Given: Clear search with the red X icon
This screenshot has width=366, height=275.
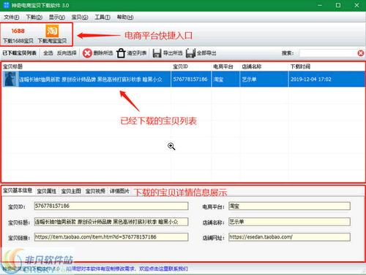Looking at the screenshot, I should [361, 53].
